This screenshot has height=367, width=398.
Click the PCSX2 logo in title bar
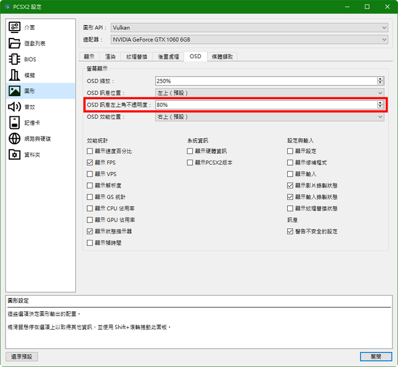[7, 7]
